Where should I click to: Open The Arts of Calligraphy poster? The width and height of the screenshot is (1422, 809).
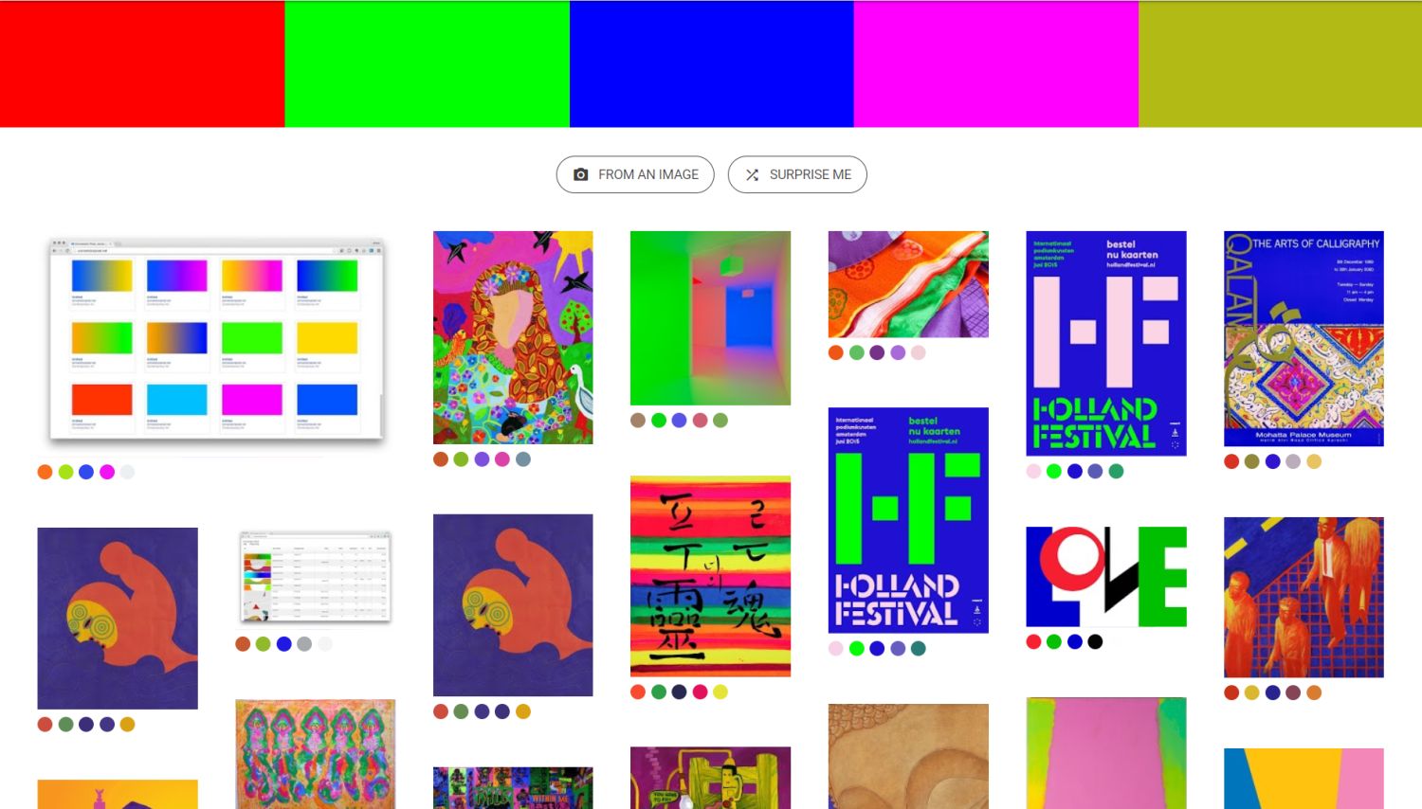tap(1303, 338)
